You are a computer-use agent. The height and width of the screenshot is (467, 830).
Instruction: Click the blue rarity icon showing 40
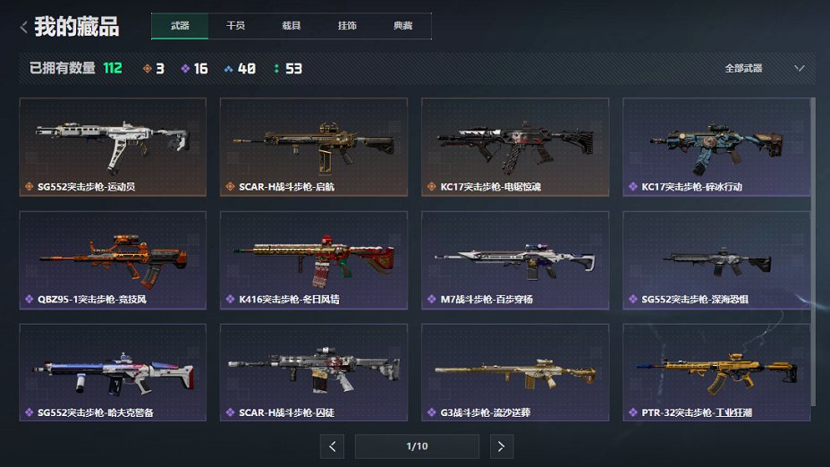tap(228, 68)
